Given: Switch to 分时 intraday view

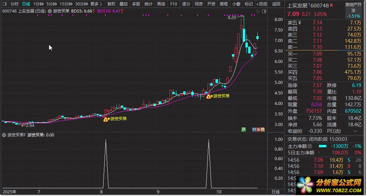Looking at the screenshot, I should click(15, 4).
